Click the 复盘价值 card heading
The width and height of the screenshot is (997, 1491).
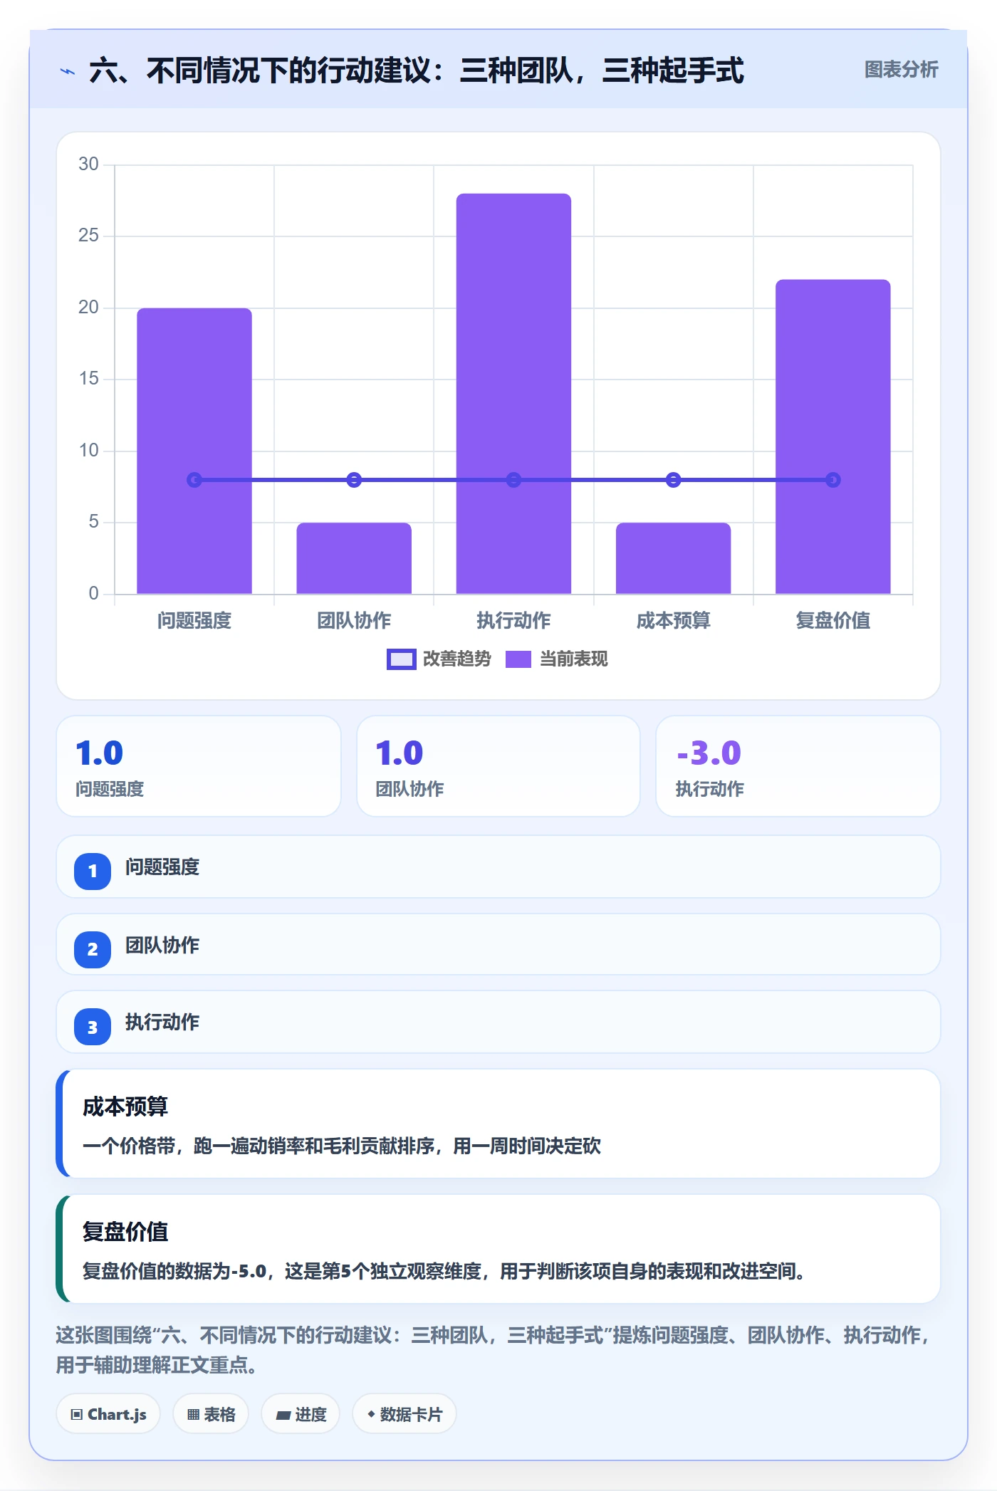click(x=125, y=1232)
